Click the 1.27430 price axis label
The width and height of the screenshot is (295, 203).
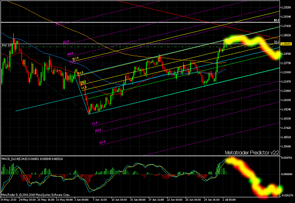pos(286,26)
